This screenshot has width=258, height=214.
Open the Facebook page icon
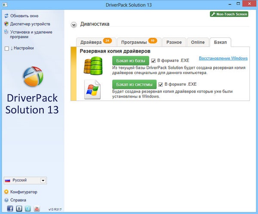tap(10, 208)
